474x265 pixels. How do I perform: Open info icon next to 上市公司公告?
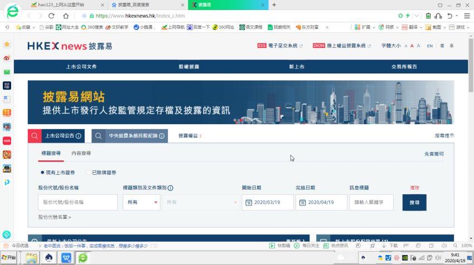79,136
